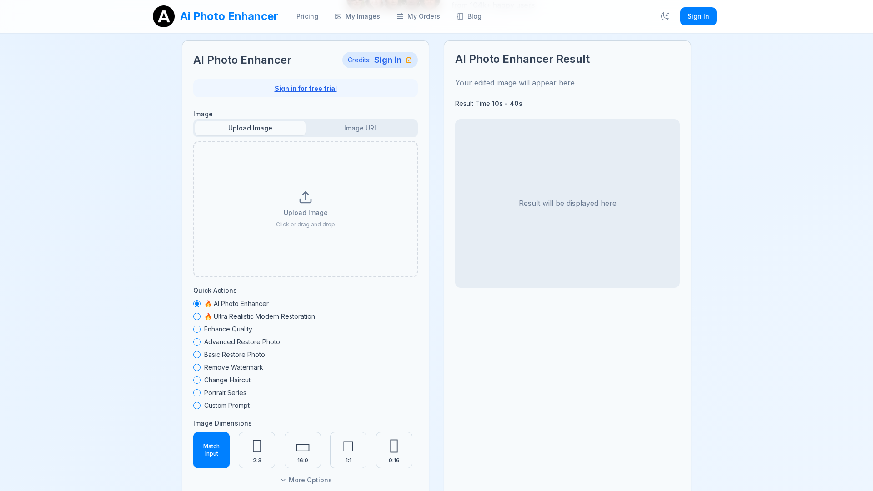This screenshot has width=873, height=491.
Task: Switch to the Upload Image tab
Action: pos(250,128)
